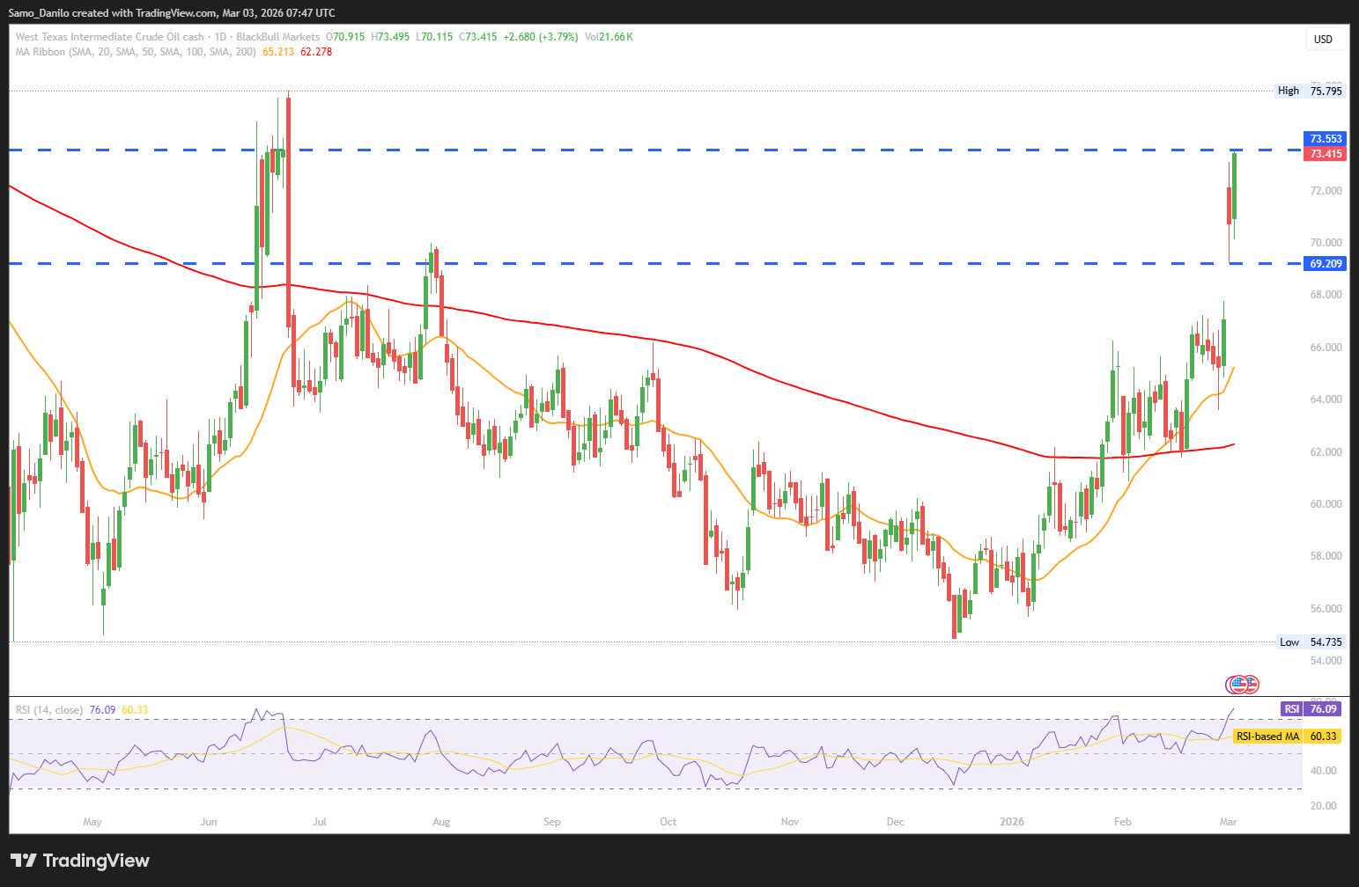Click the TradingView logo at bottom left

80,861
